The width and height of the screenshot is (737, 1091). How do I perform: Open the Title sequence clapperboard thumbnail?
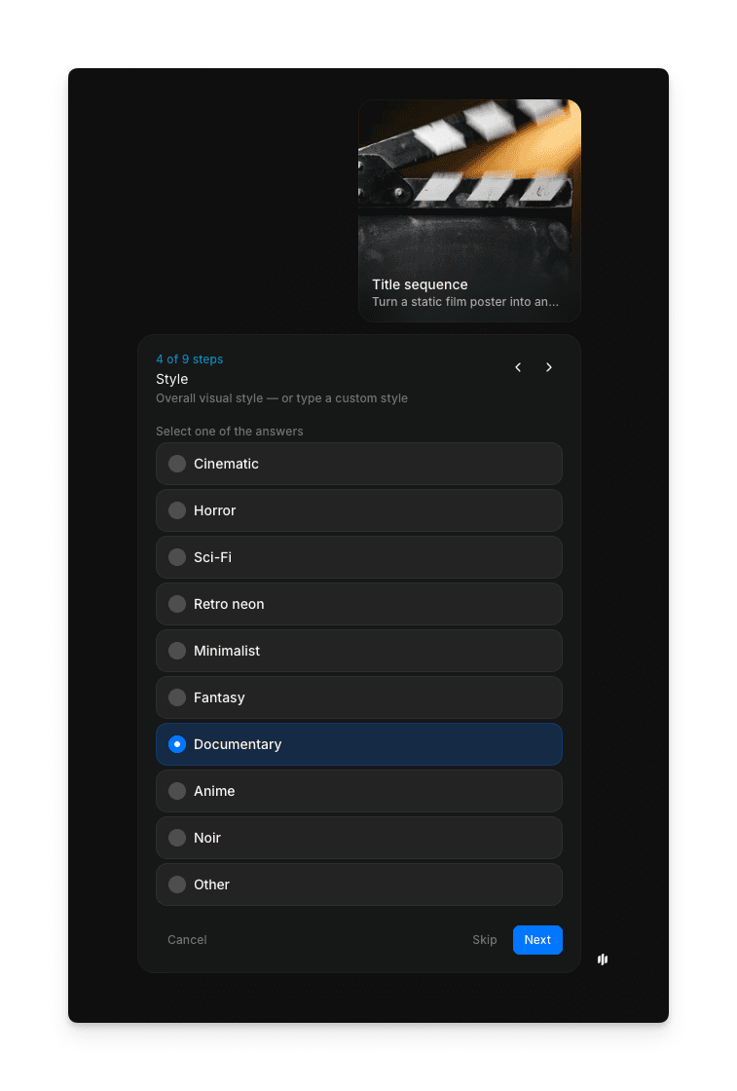469,185
